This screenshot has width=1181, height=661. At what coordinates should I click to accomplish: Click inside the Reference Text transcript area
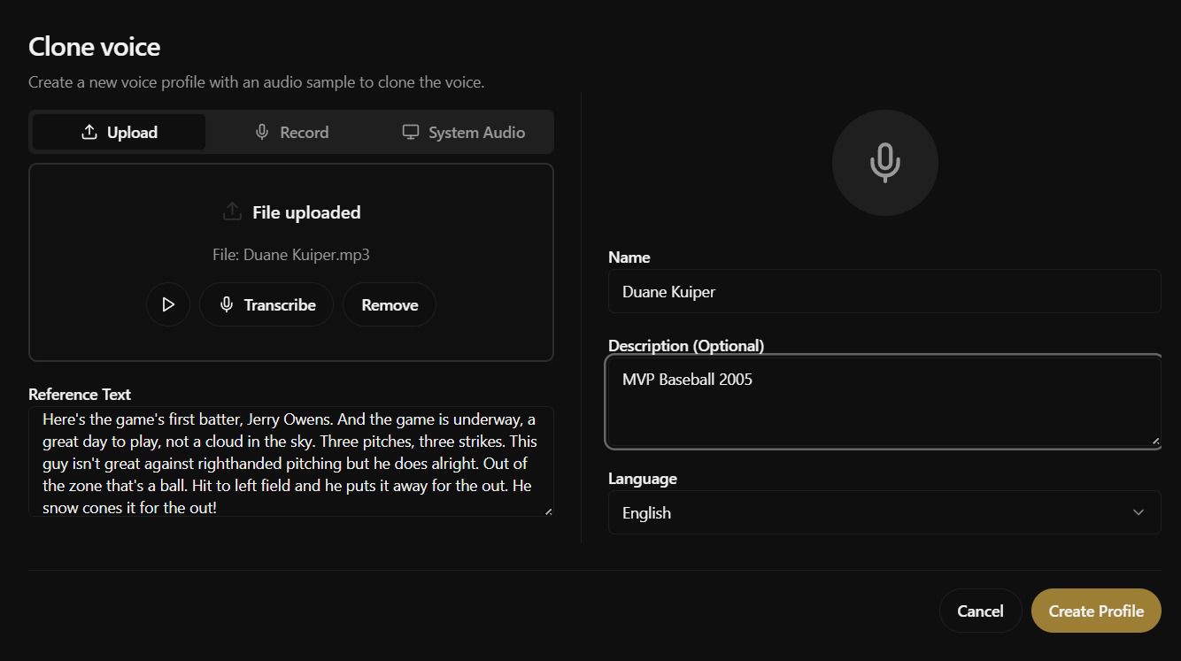[x=290, y=461]
